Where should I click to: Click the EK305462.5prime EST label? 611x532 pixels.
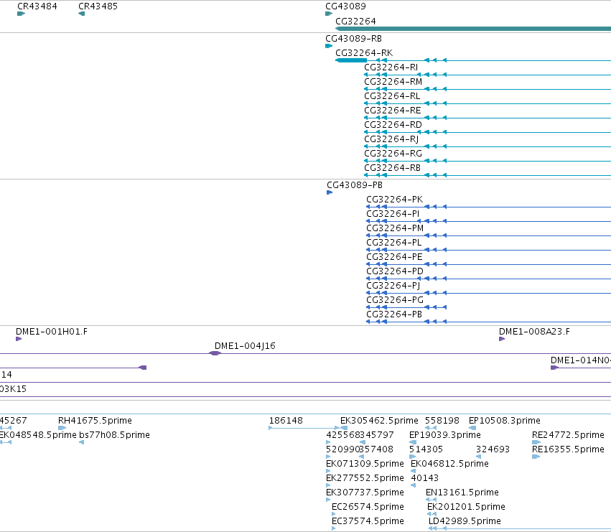click(x=379, y=421)
